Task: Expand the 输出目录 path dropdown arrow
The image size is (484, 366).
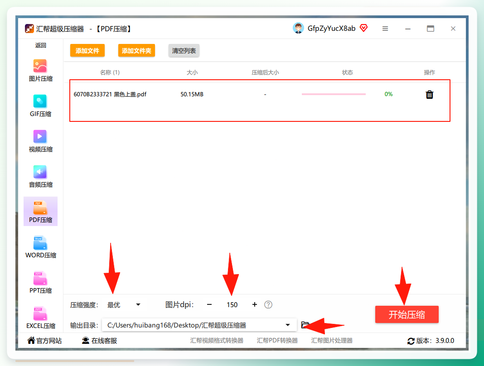Action: (288, 325)
